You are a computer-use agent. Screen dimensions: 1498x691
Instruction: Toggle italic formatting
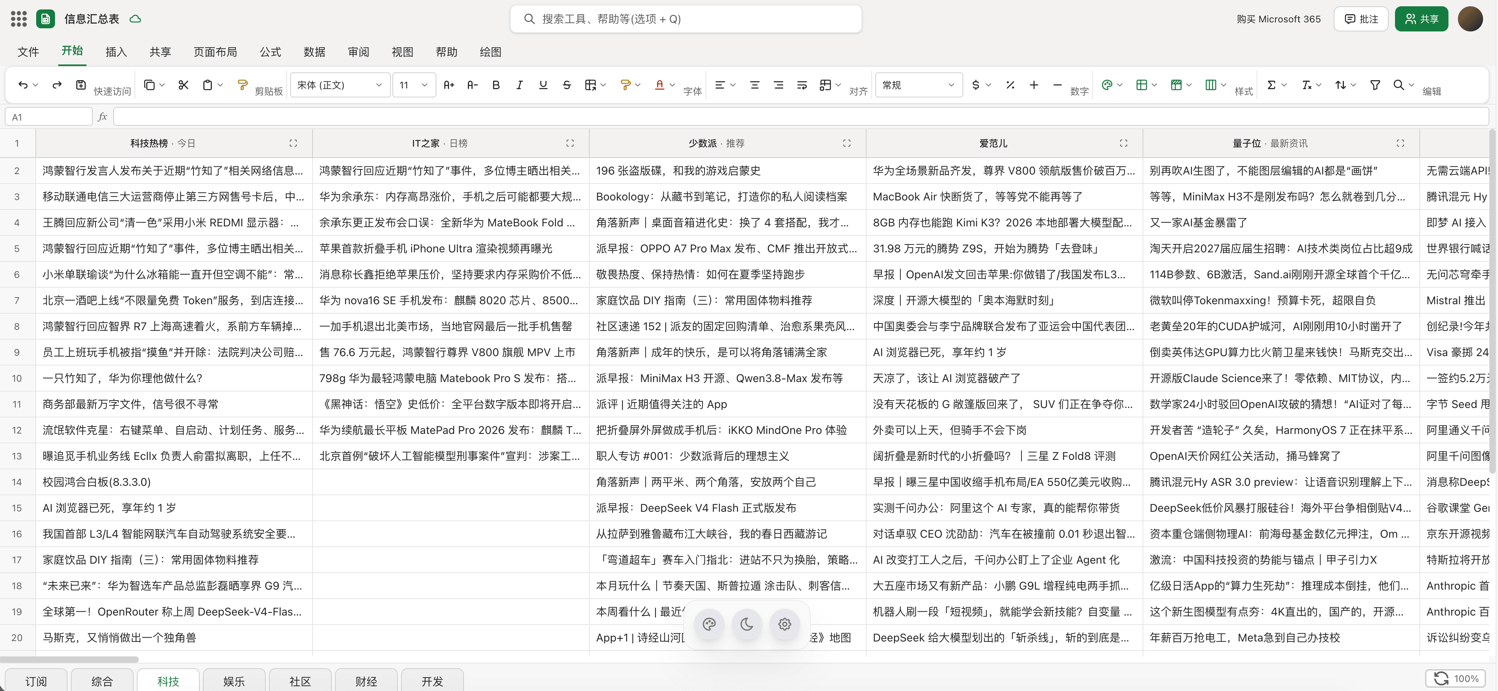coord(519,85)
